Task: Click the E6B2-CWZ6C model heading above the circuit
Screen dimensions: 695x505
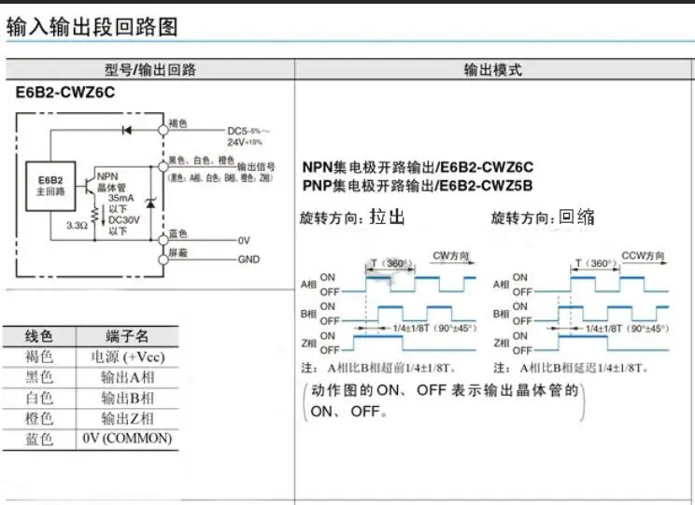Action: pos(65,92)
